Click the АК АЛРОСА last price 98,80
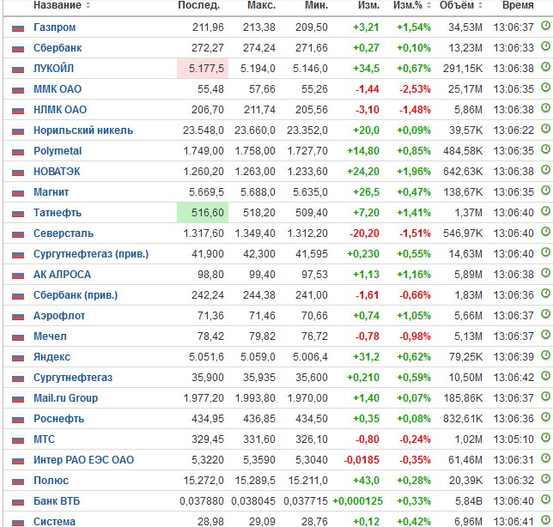The width and height of the screenshot is (553, 527). (x=210, y=275)
